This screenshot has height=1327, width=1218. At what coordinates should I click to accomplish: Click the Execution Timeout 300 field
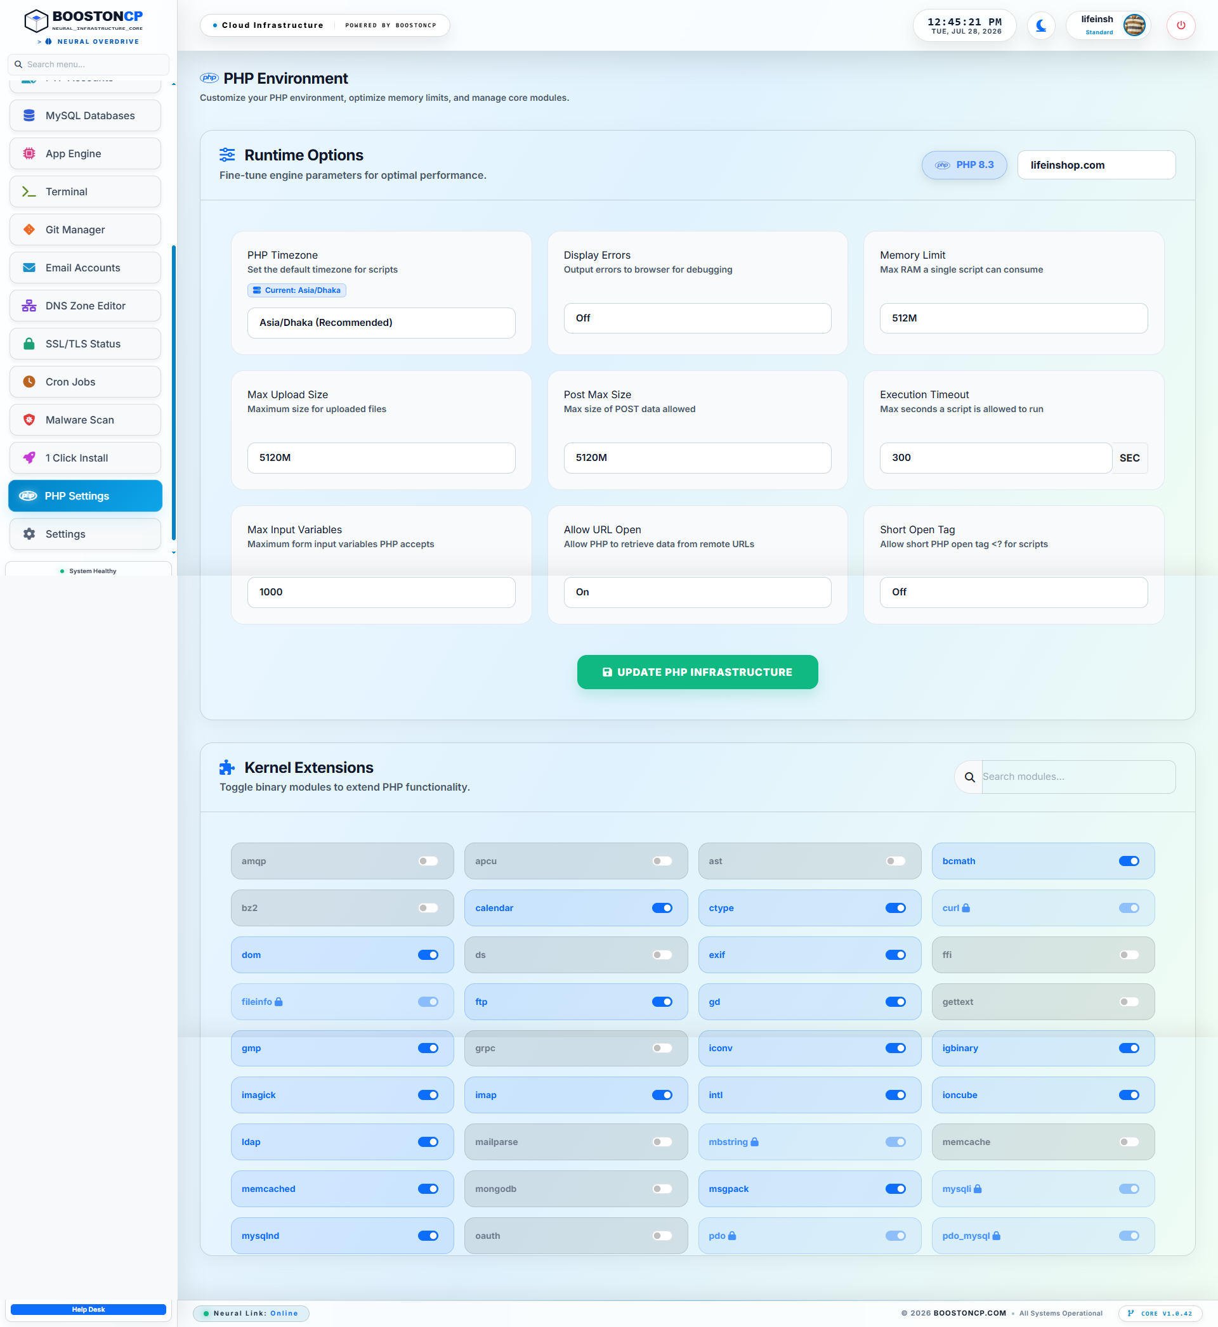tap(995, 458)
